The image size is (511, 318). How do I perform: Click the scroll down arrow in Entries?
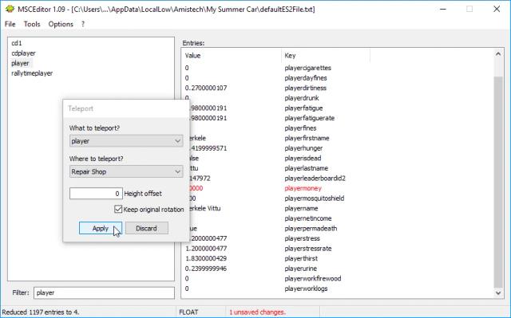(x=498, y=293)
